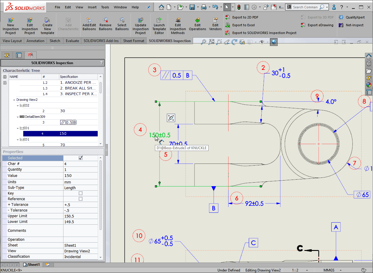Uncheck the Selected checkbox
This screenshot has width=373, height=273.
[80, 158]
